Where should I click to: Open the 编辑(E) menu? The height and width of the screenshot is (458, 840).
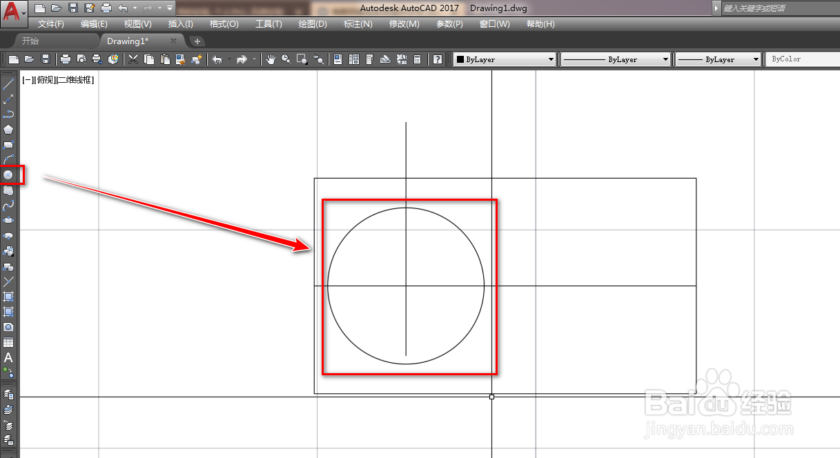tap(94, 23)
